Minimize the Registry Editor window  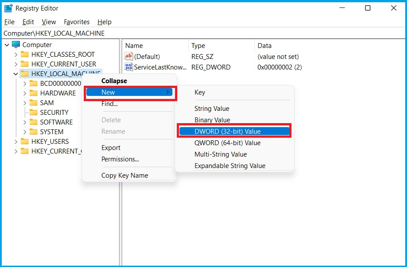342,8
